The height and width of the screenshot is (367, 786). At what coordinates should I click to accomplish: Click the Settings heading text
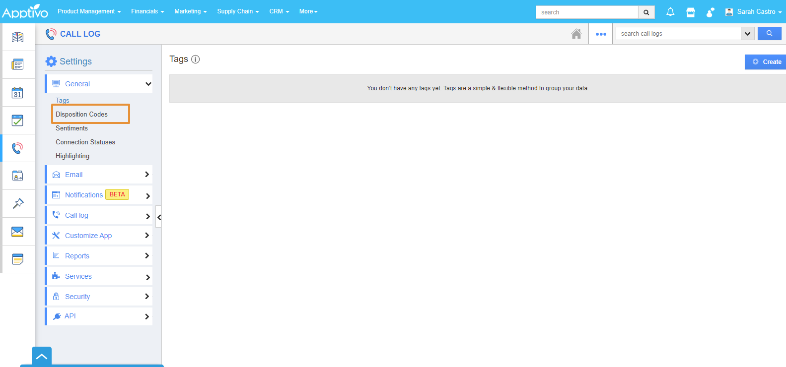[75, 61]
